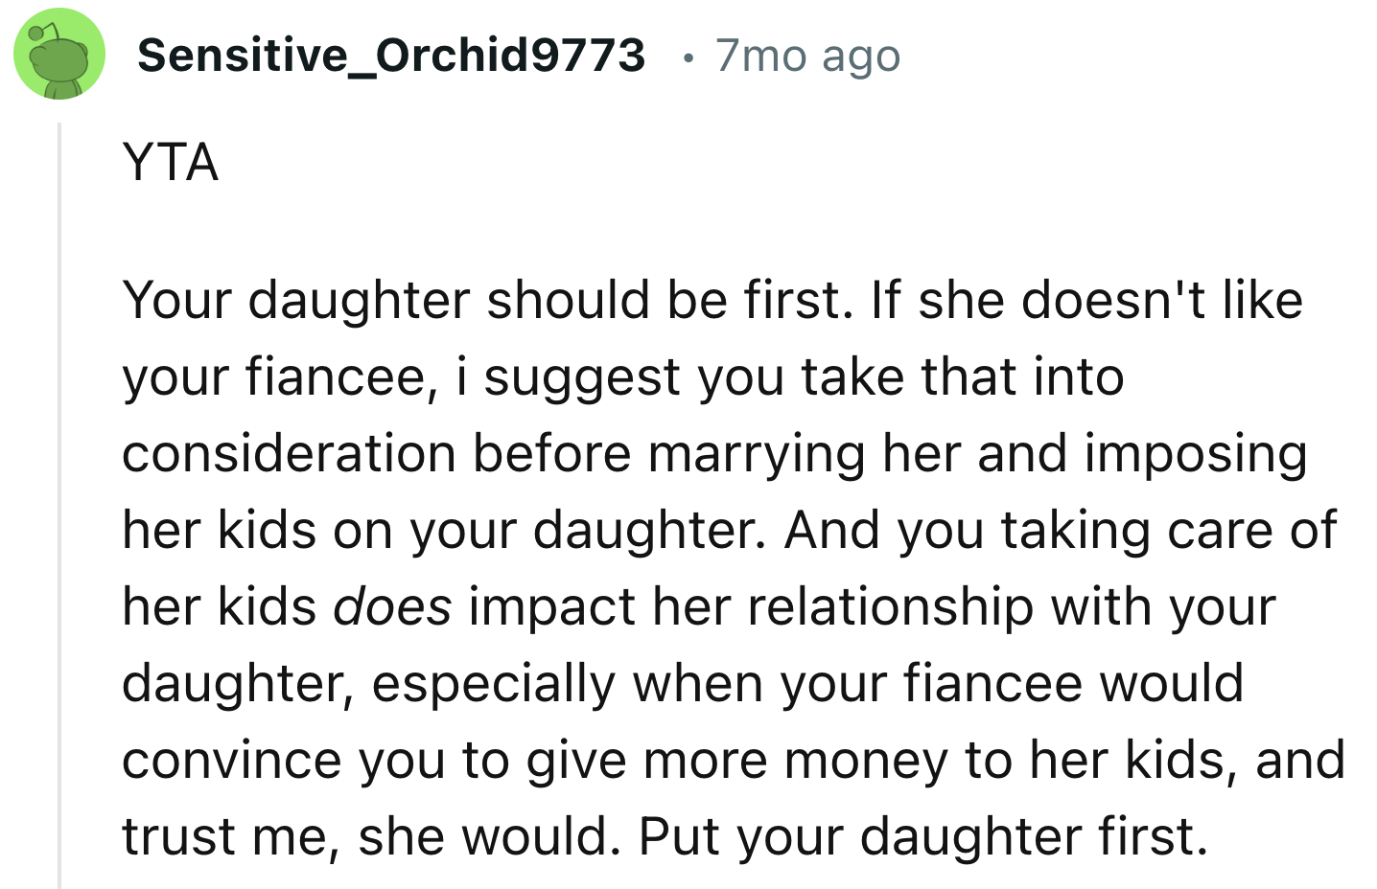Screen dimensions: 1377x889
Task: Click the green Reddit snoo avatar
Action: click(x=58, y=55)
